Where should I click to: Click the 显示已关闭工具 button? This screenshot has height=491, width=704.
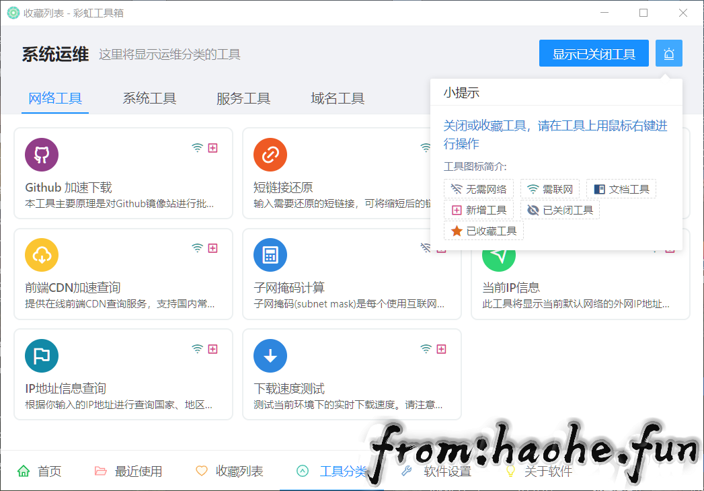pyautogui.click(x=594, y=53)
